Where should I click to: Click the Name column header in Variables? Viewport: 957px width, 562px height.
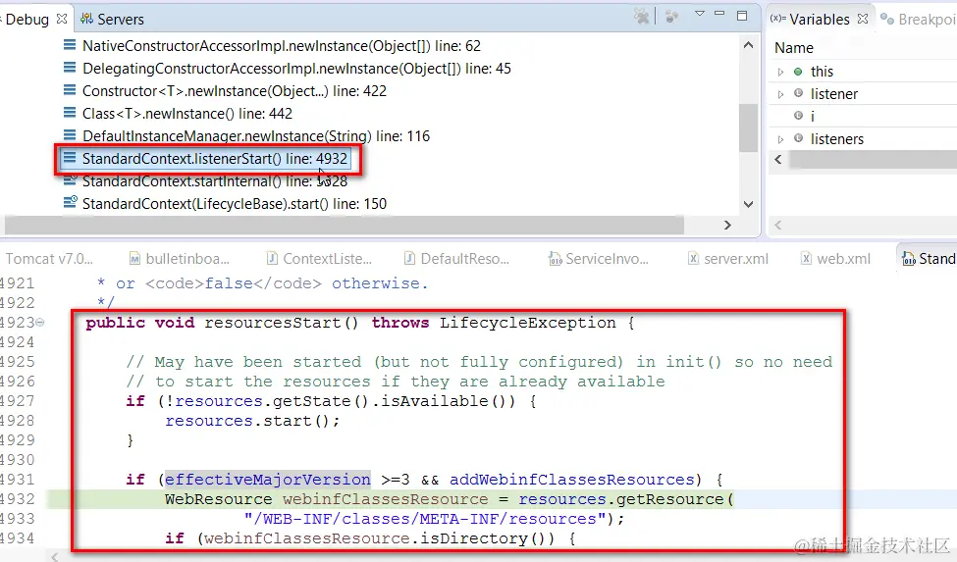tap(793, 47)
